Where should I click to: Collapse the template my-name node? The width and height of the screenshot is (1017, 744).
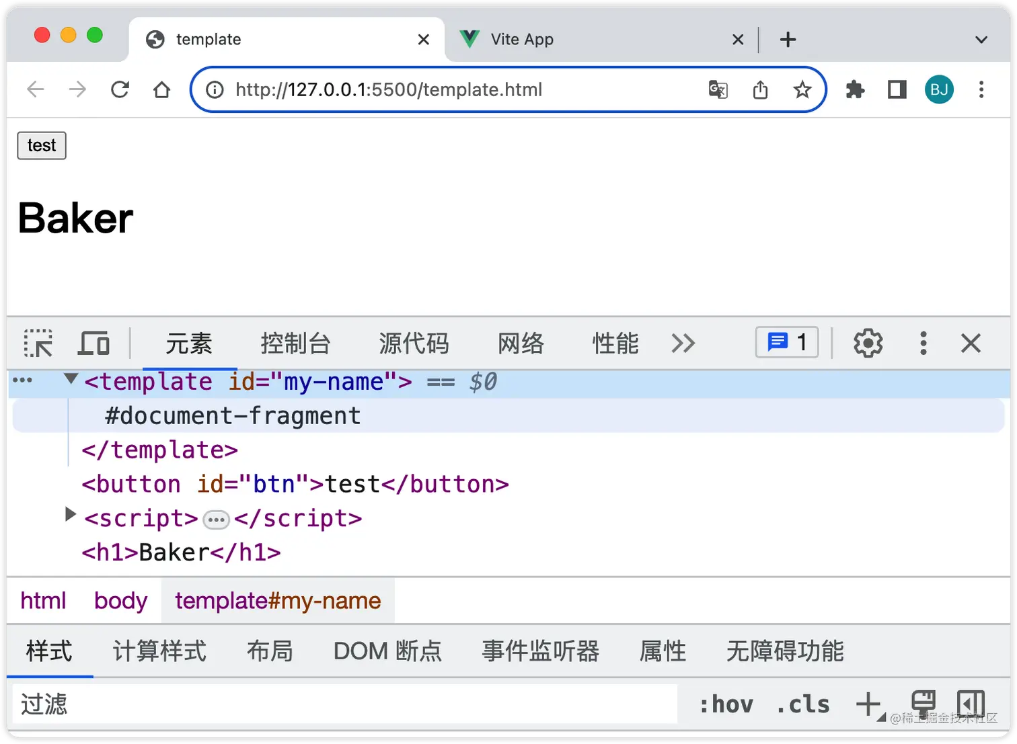tap(70, 379)
